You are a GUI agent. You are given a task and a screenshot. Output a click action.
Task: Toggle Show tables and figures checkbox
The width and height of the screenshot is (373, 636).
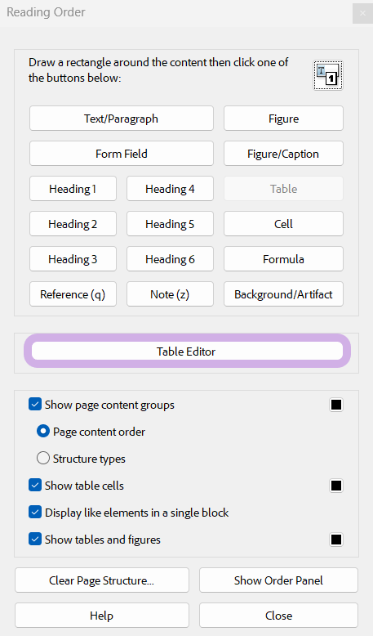35,539
